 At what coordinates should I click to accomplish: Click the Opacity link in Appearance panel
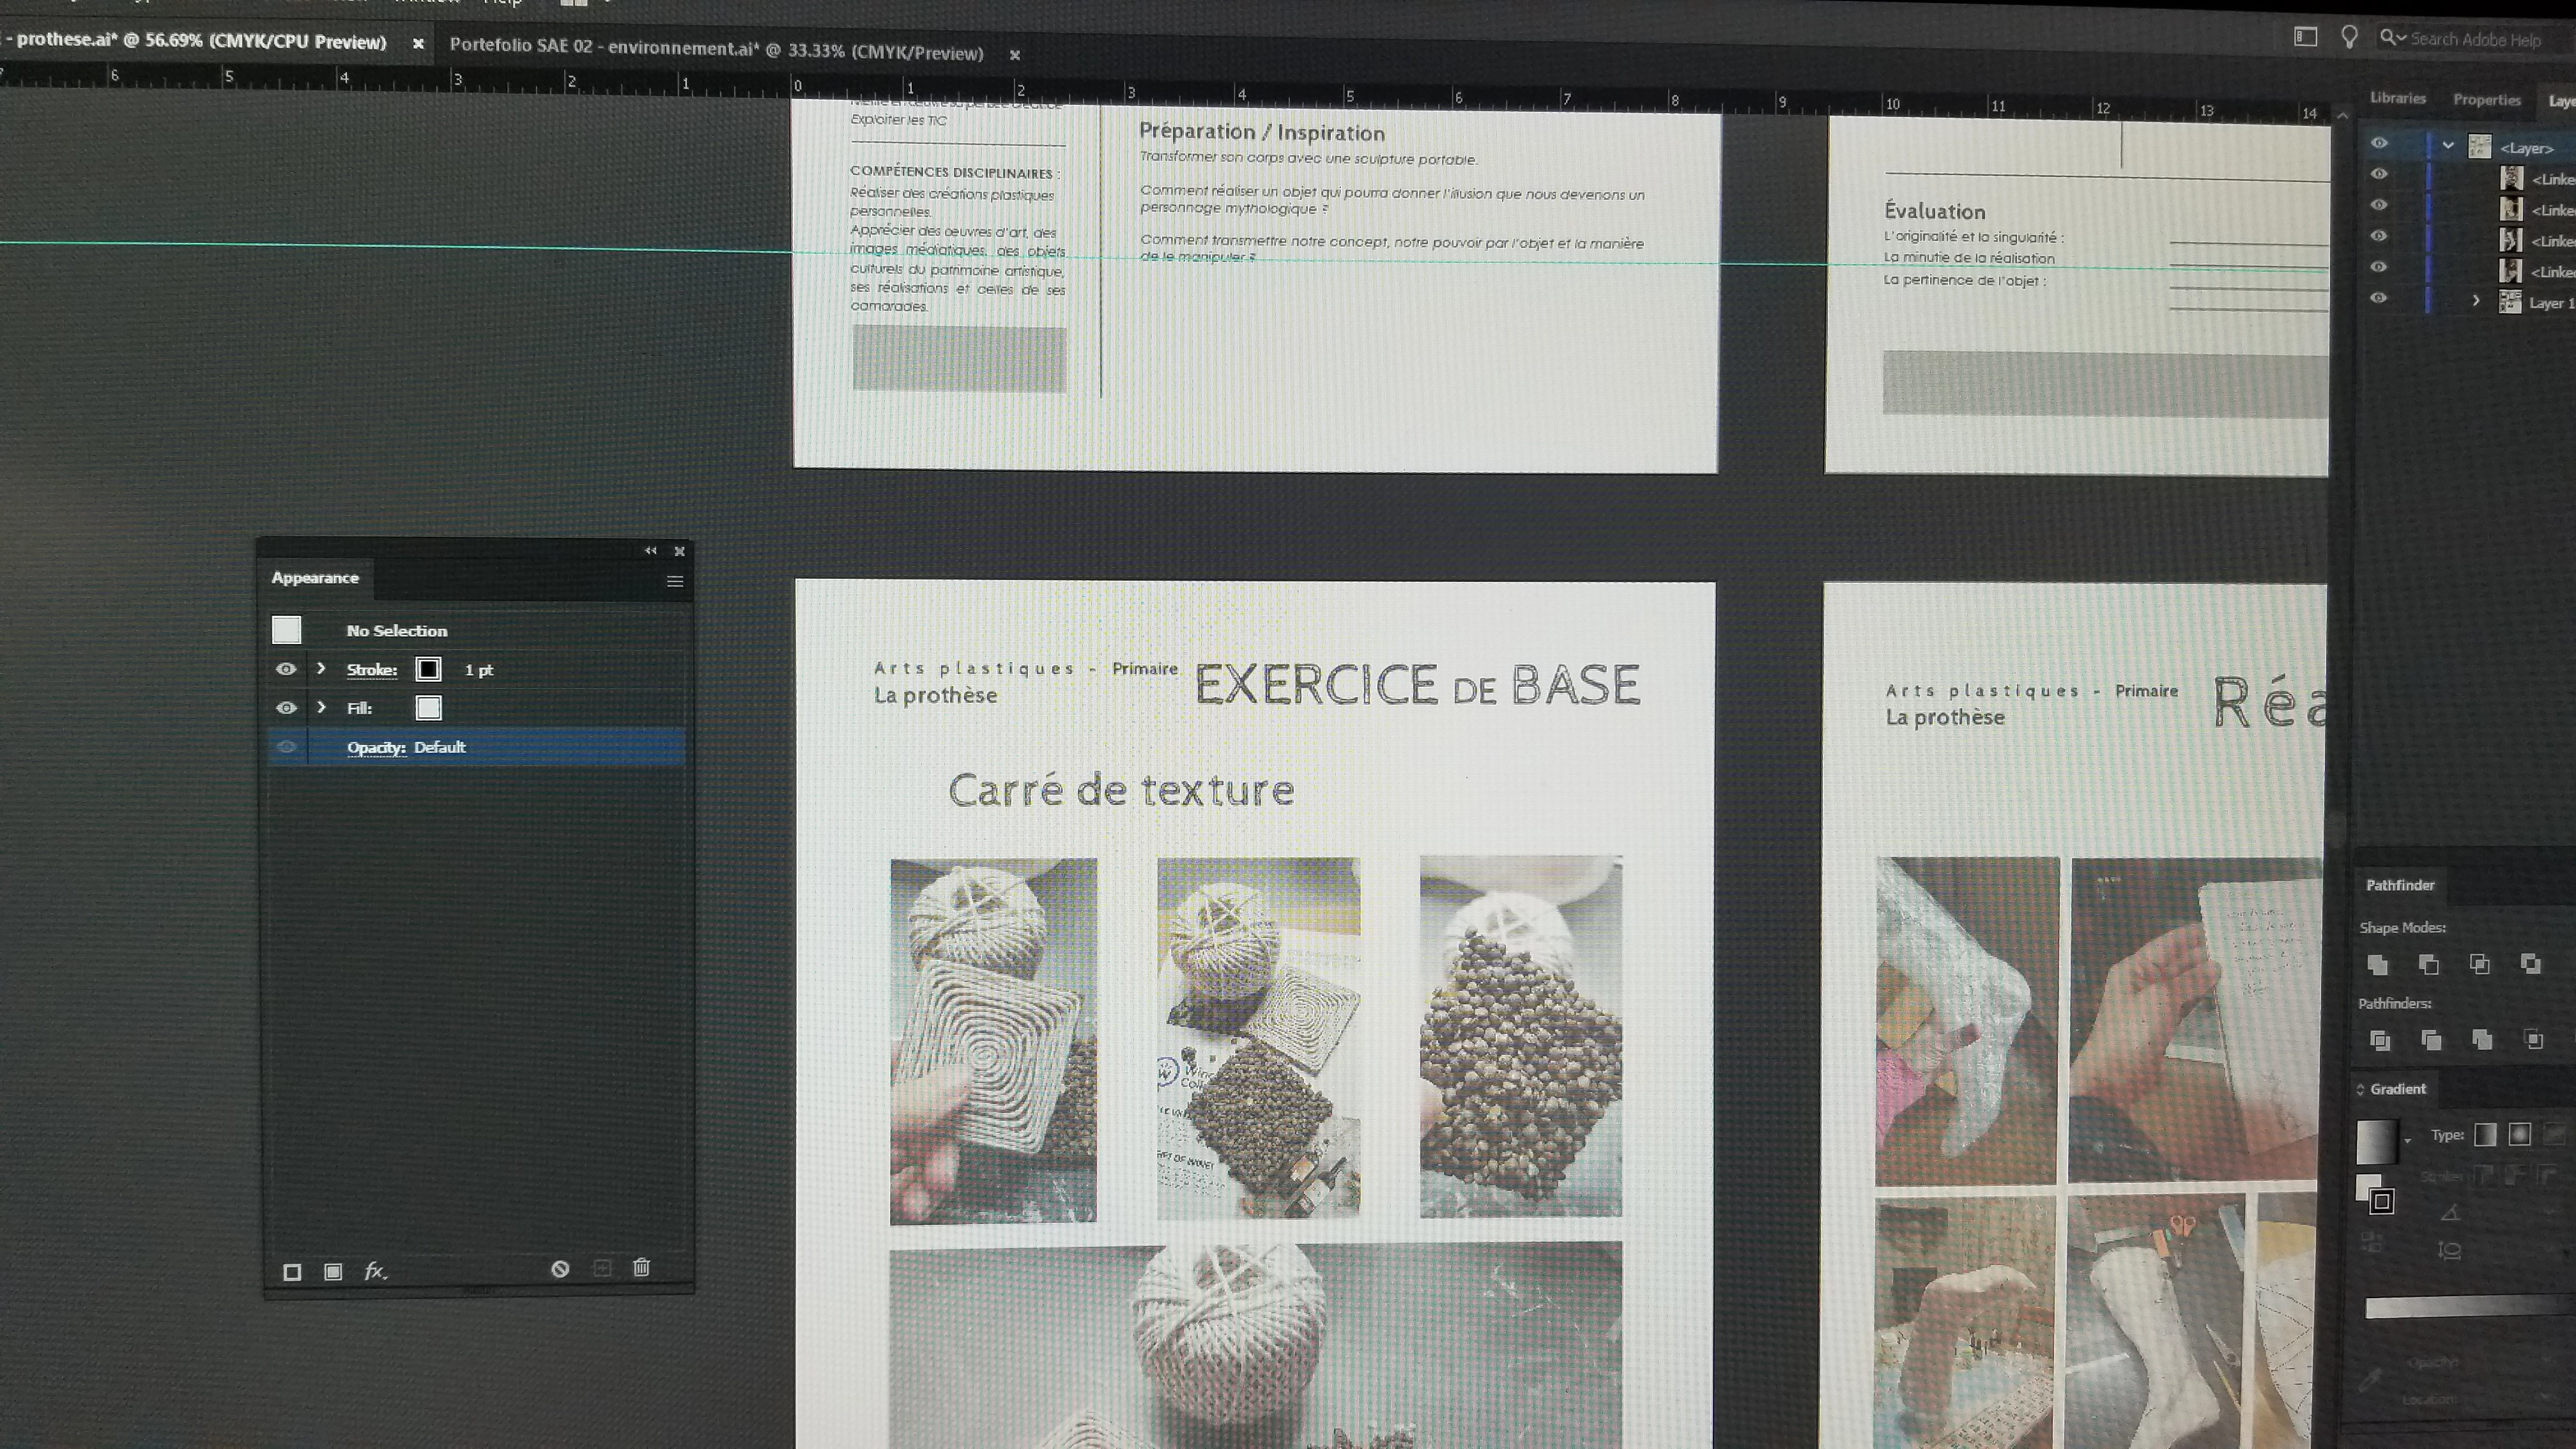[376, 747]
